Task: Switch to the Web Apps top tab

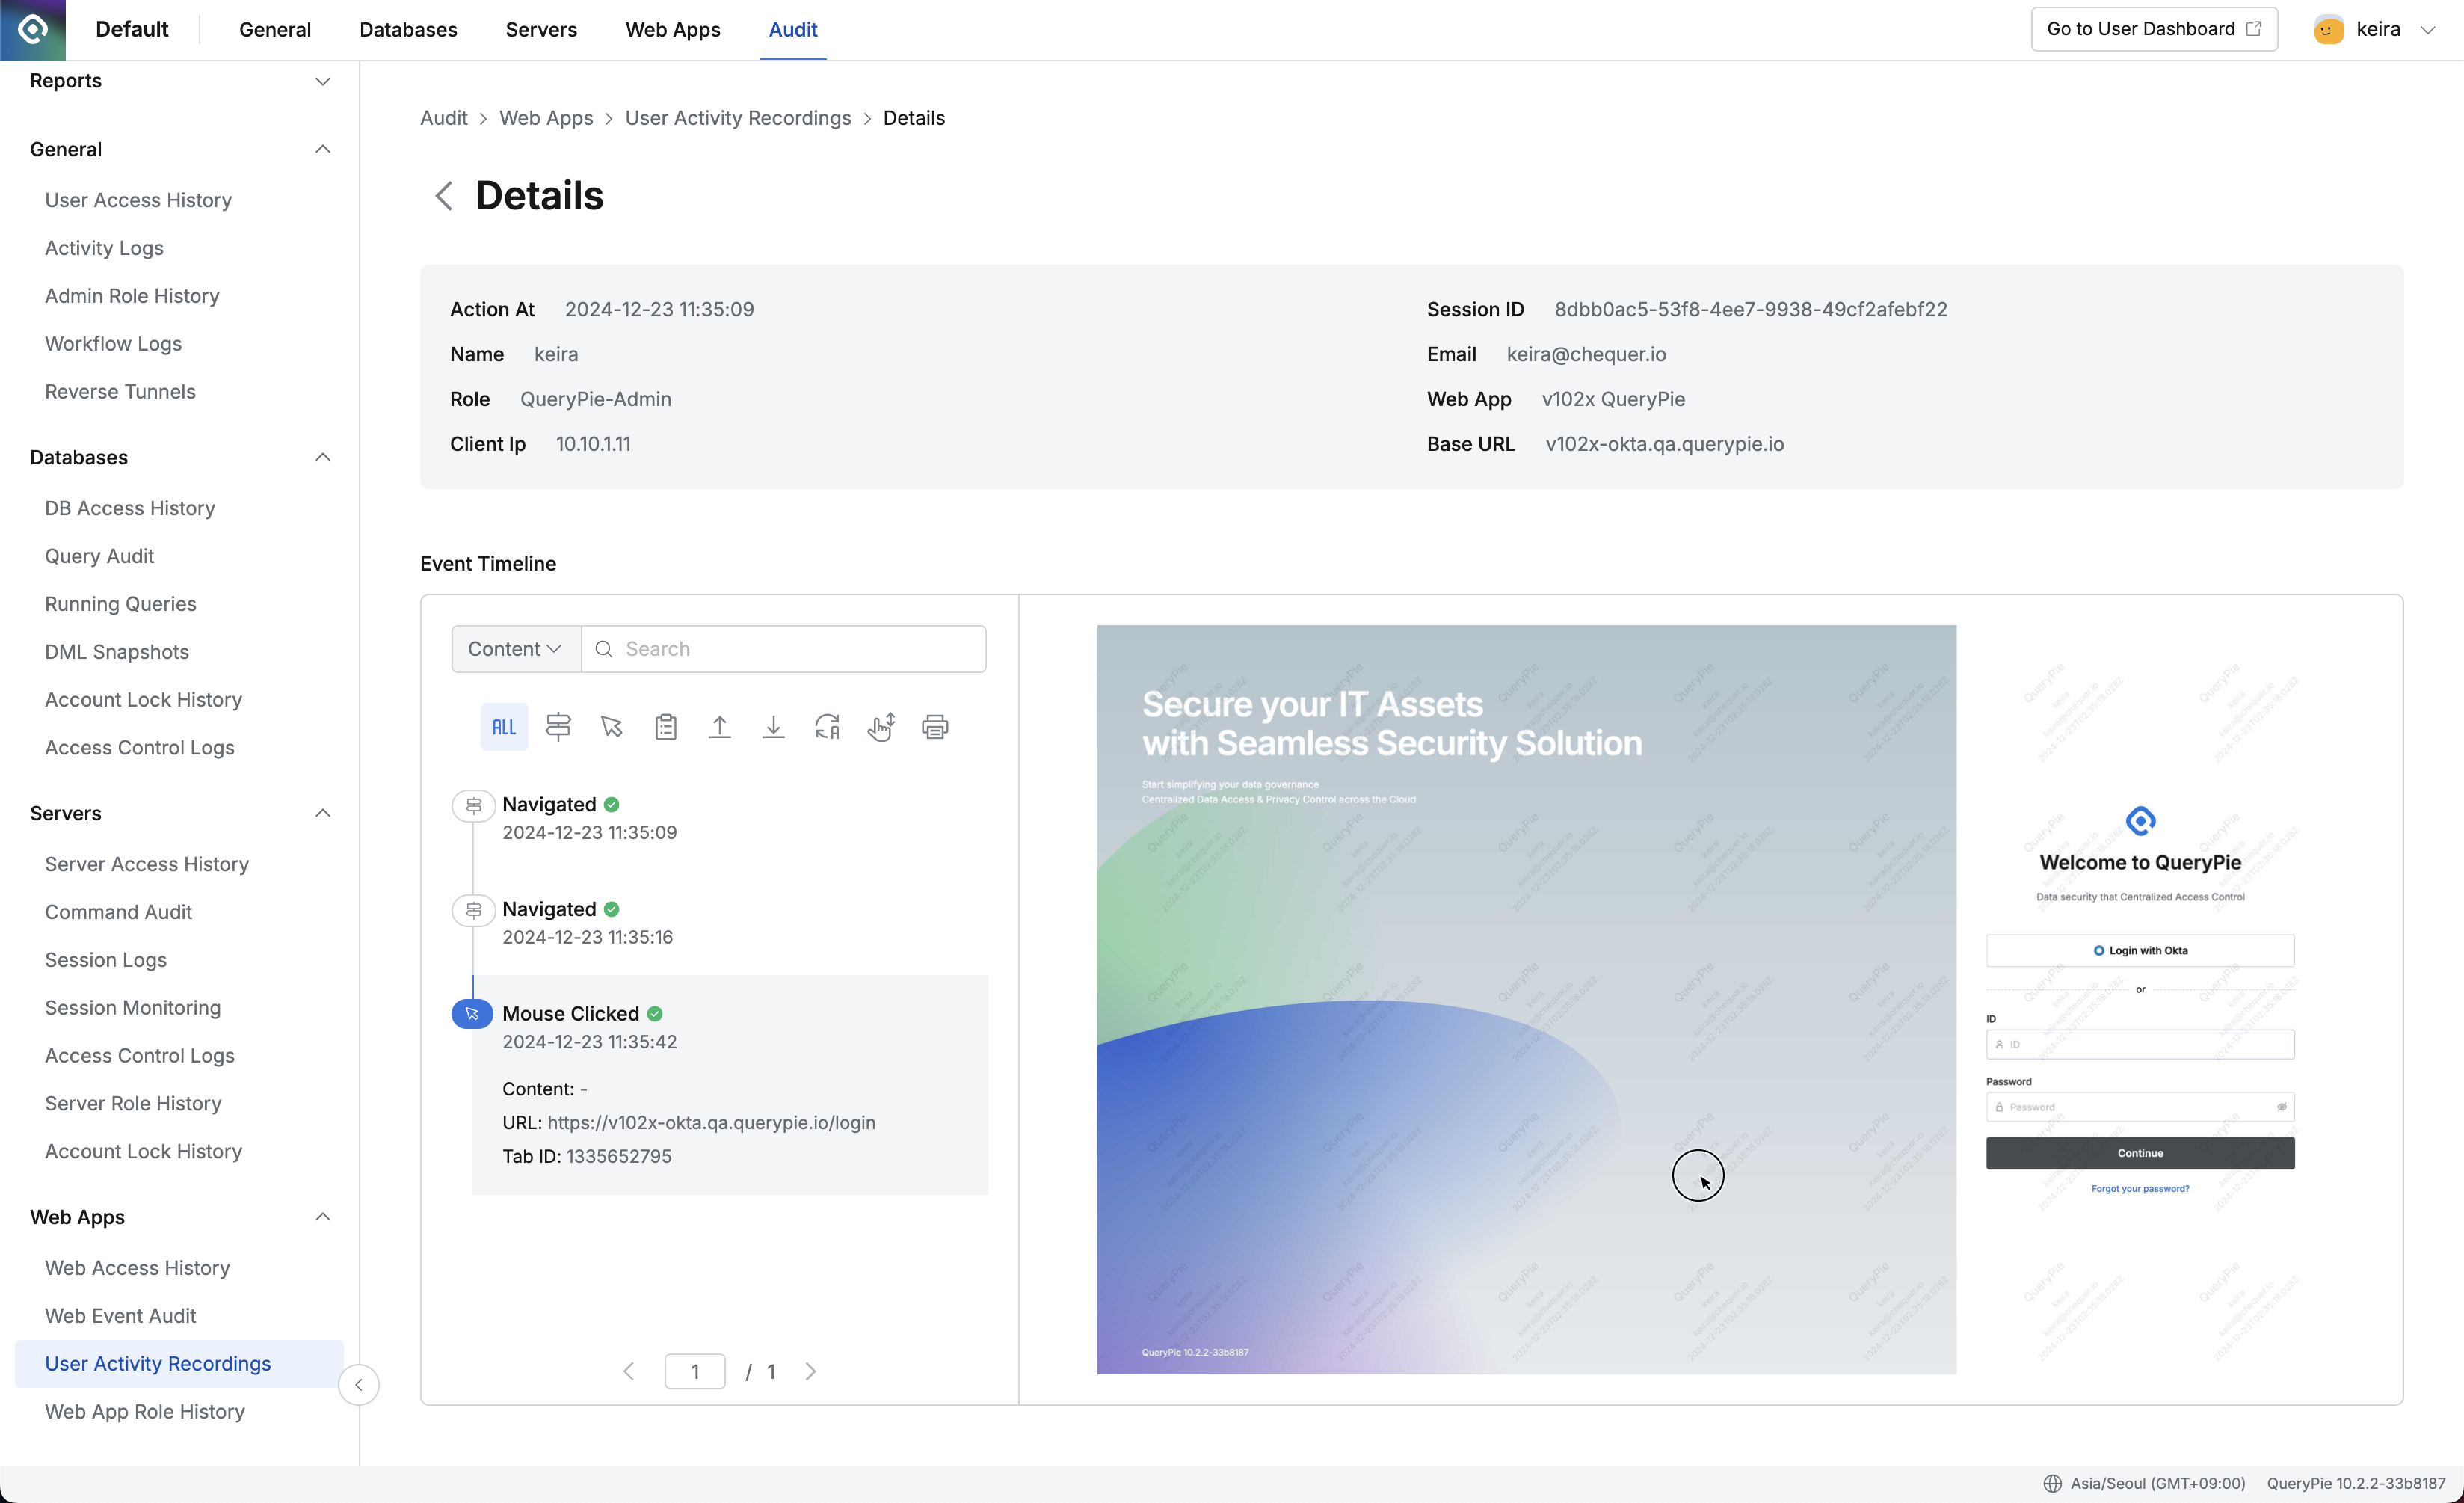Action: point(672,28)
